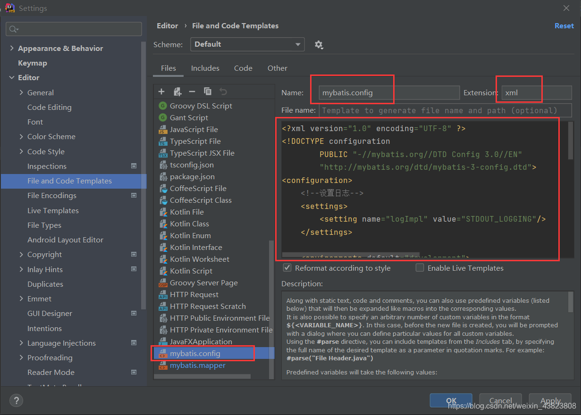Switch to the Other tab
The image size is (581, 415).
tap(277, 68)
